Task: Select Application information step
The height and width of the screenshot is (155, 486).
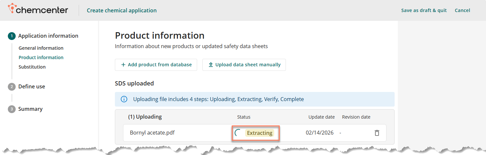Action: 48,36
